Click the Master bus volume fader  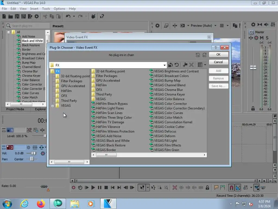pos(253,67)
